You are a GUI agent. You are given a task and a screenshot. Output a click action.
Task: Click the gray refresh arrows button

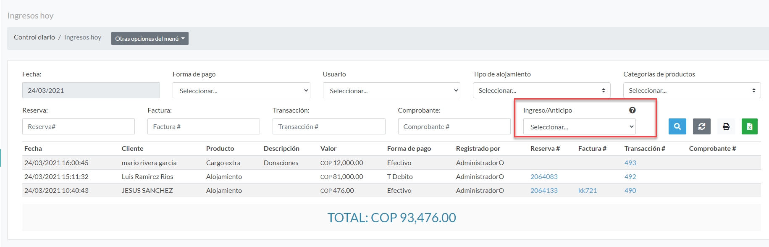click(x=701, y=126)
